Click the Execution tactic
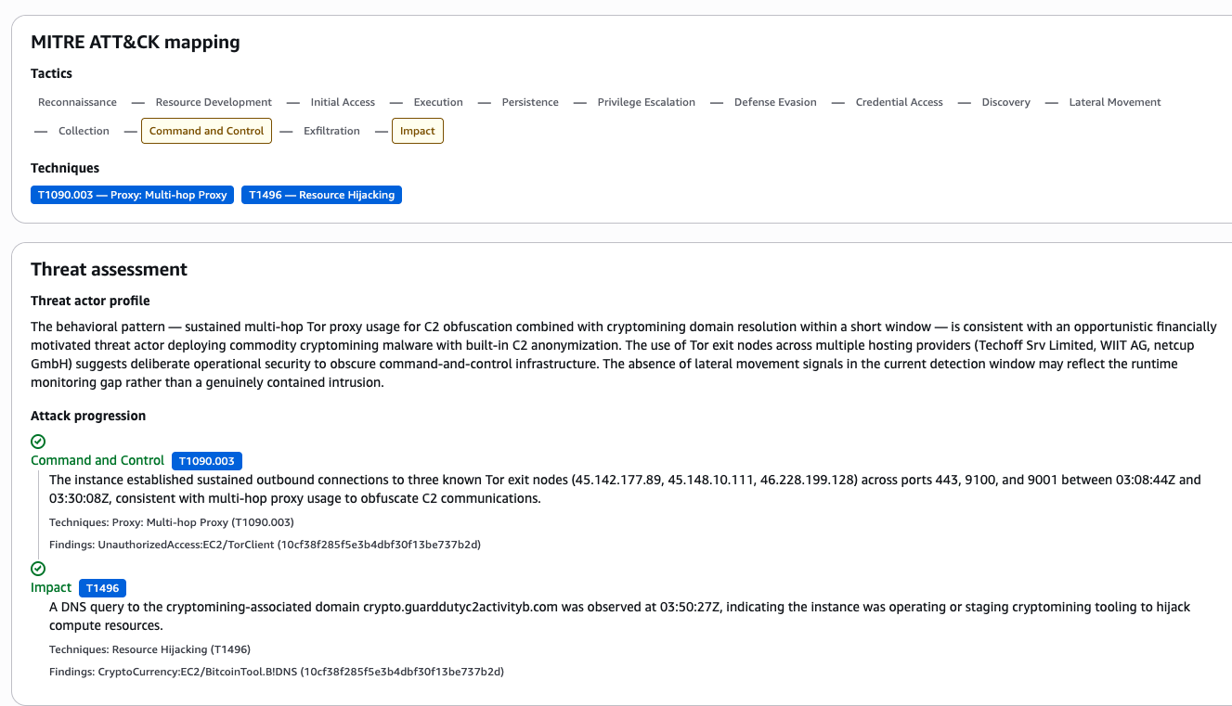 click(x=438, y=102)
